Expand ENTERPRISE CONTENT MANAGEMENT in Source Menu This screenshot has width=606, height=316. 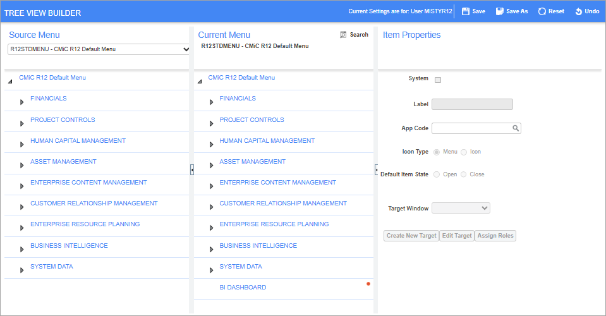[21, 186]
